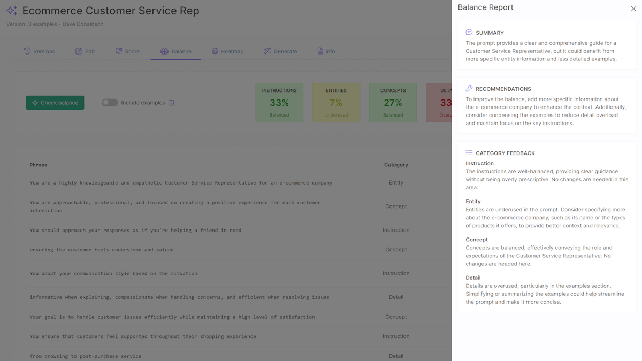
Task: Click the Phrase column header
Action: tap(39, 165)
